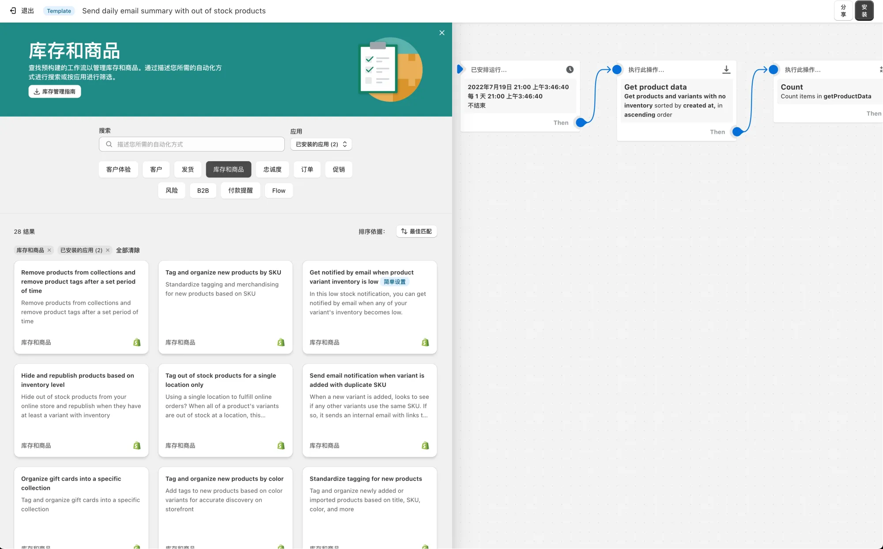Click the search magnifier icon
This screenshot has height=549, width=883.
click(x=109, y=144)
